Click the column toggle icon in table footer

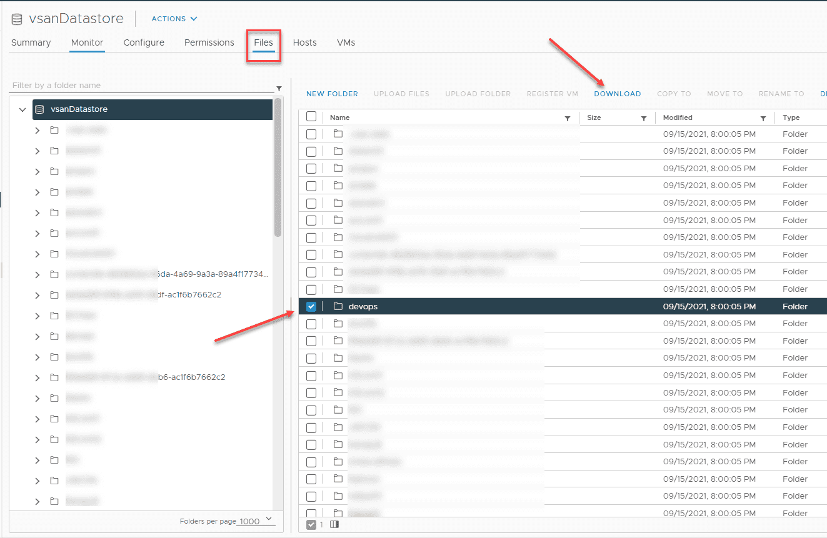coord(334,525)
